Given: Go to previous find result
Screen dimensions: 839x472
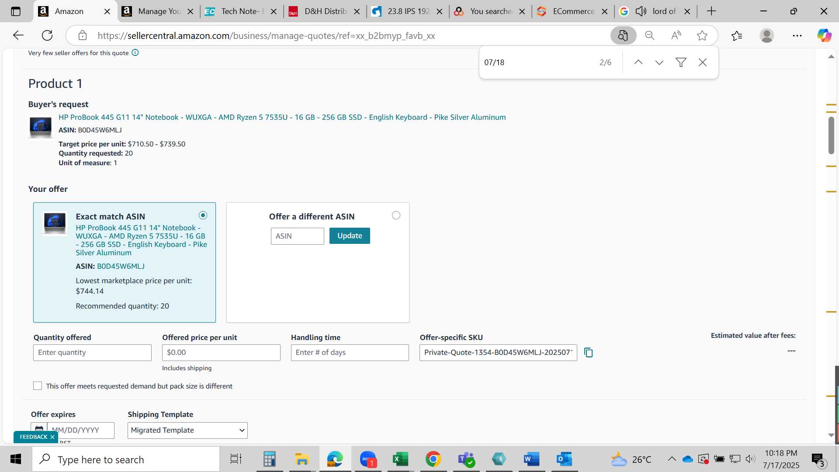Looking at the screenshot, I should point(638,62).
